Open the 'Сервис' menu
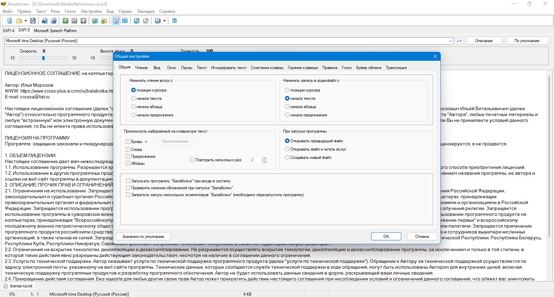554x297 pixels. 125,11
